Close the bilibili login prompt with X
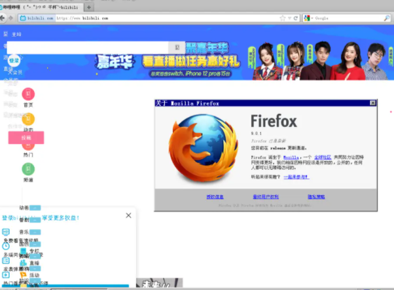The height and width of the screenshot is (290, 394). pos(128,215)
